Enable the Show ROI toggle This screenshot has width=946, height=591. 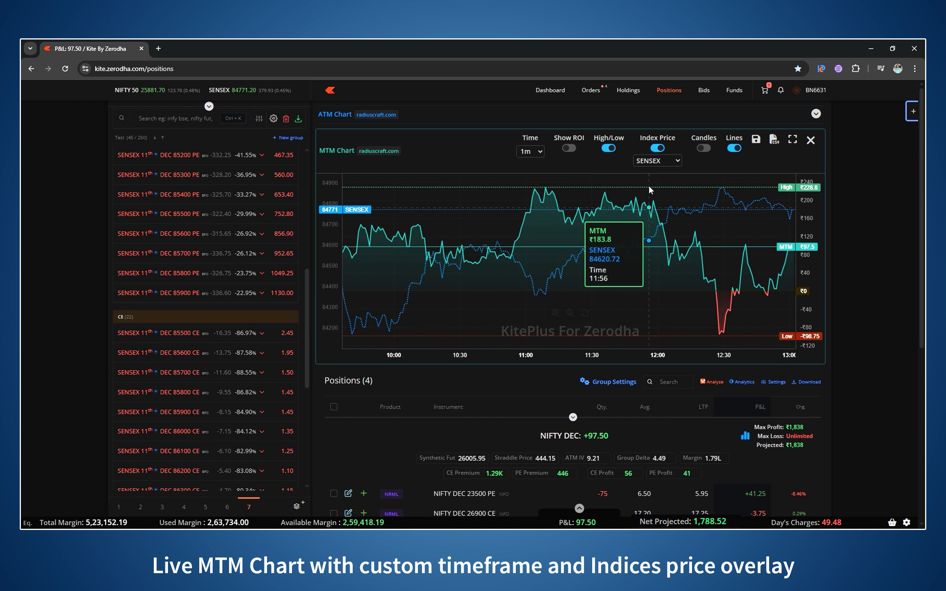pyautogui.click(x=569, y=148)
